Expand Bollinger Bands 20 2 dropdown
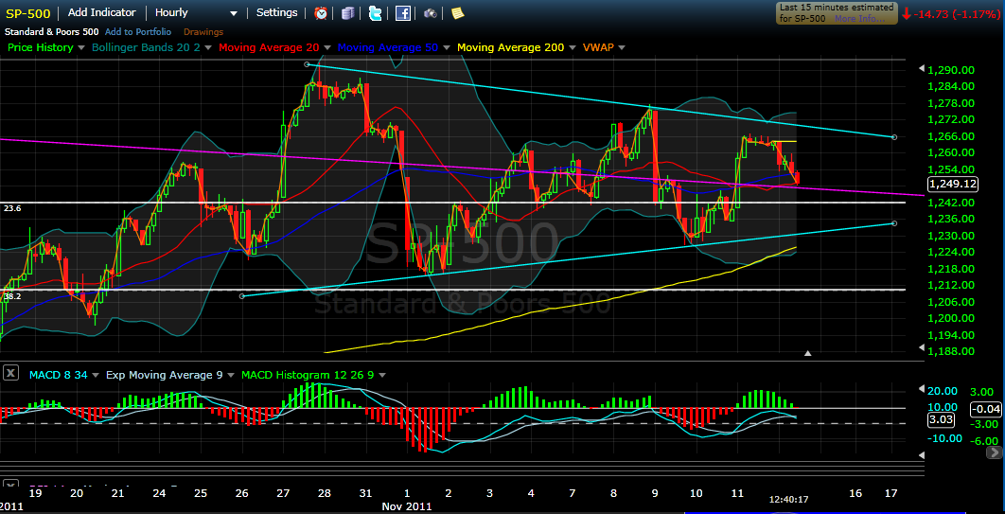1005x514 pixels. pyautogui.click(x=207, y=47)
